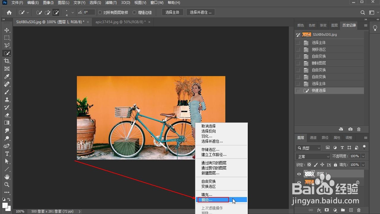Choose Subtract from selection brush mode
Screen dimensions: 380x214
tap(56, 12)
